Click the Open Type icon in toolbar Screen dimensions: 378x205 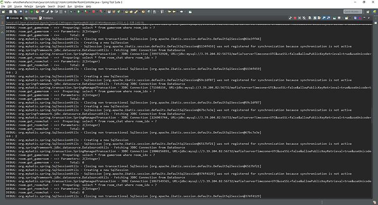coord(127,12)
